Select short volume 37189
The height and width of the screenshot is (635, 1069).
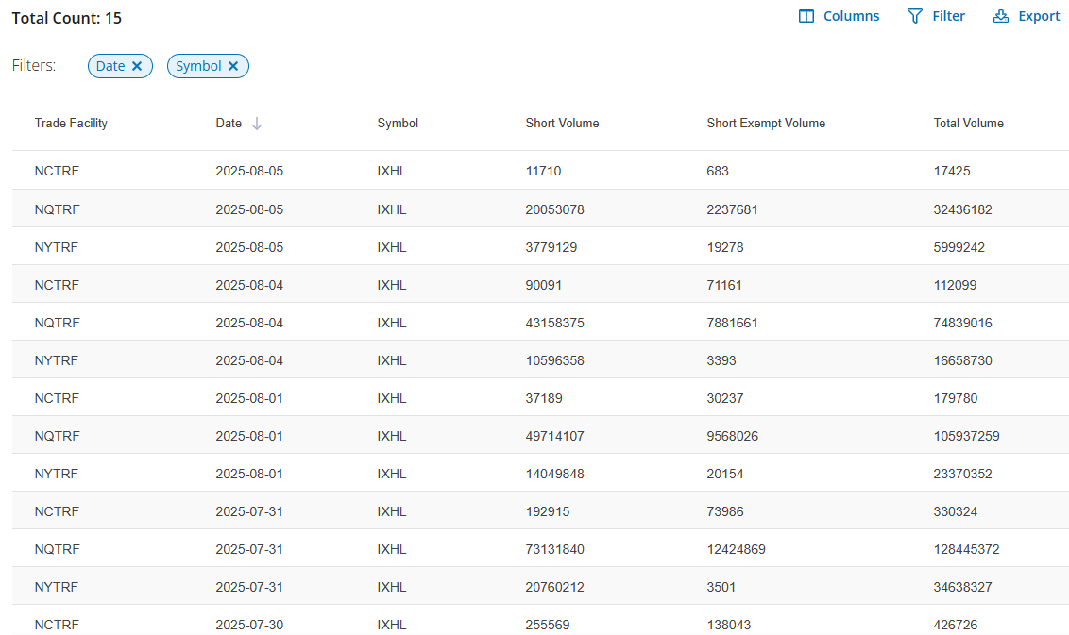pos(543,398)
